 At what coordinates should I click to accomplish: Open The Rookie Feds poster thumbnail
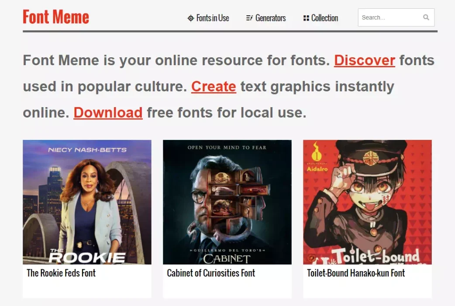pyautogui.click(x=87, y=202)
